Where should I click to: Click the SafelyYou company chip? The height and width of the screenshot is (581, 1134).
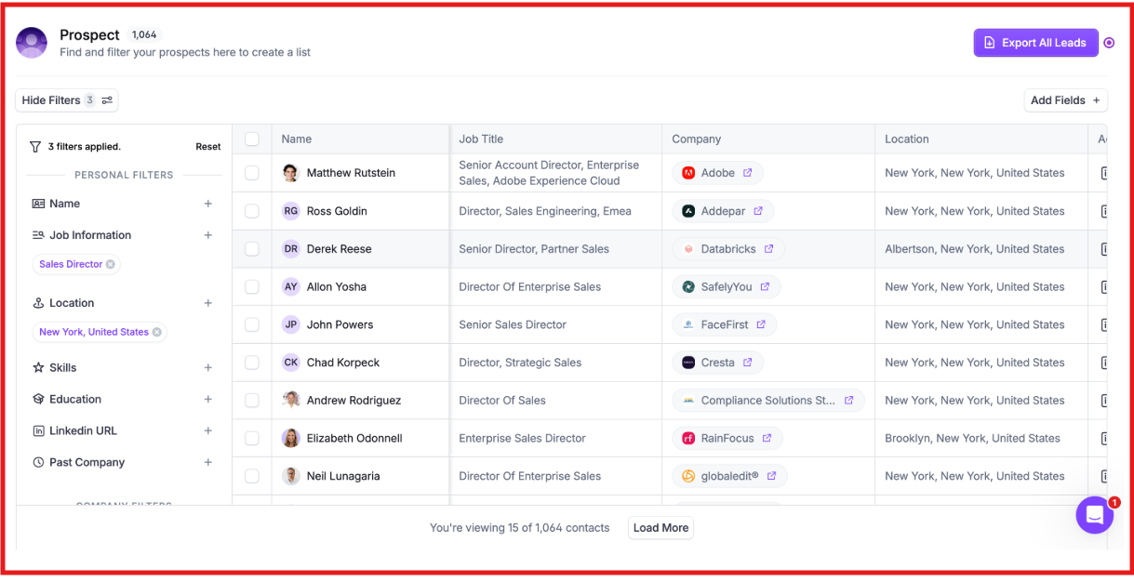tap(727, 287)
